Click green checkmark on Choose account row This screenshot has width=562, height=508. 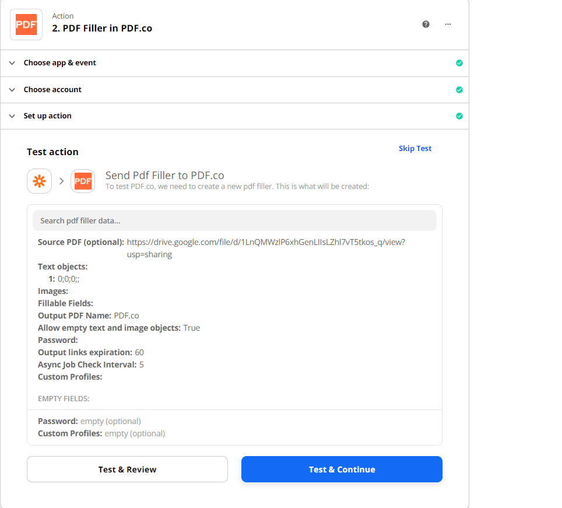pyautogui.click(x=459, y=90)
